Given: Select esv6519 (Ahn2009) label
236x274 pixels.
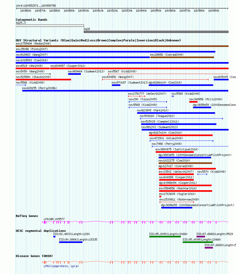Looking at the screenshot, I should (x=29, y=66).
